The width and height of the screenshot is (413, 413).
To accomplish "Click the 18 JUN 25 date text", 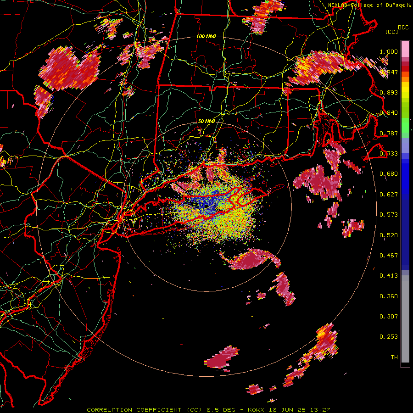I will [x=287, y=410].
